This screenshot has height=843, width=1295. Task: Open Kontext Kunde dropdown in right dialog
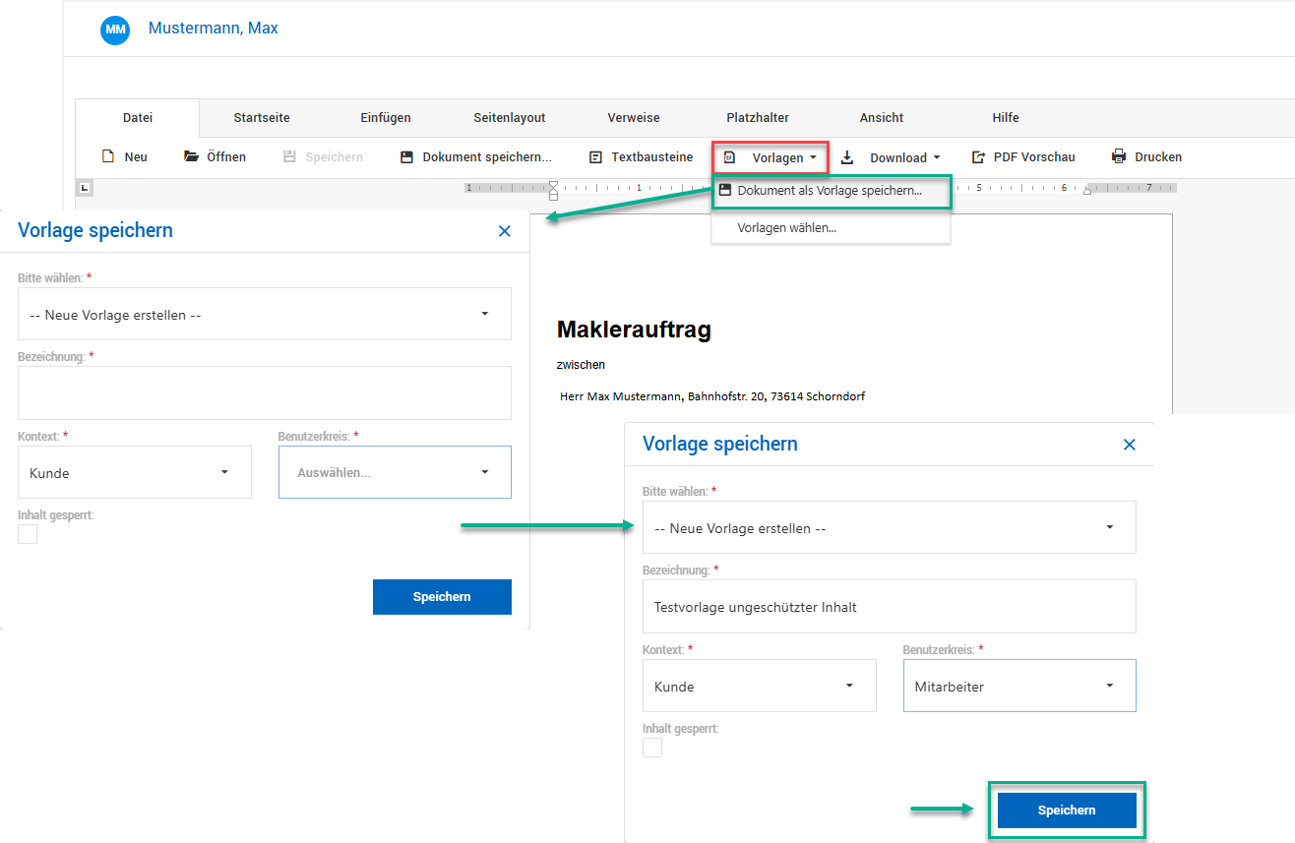click(x=760, y=686)
